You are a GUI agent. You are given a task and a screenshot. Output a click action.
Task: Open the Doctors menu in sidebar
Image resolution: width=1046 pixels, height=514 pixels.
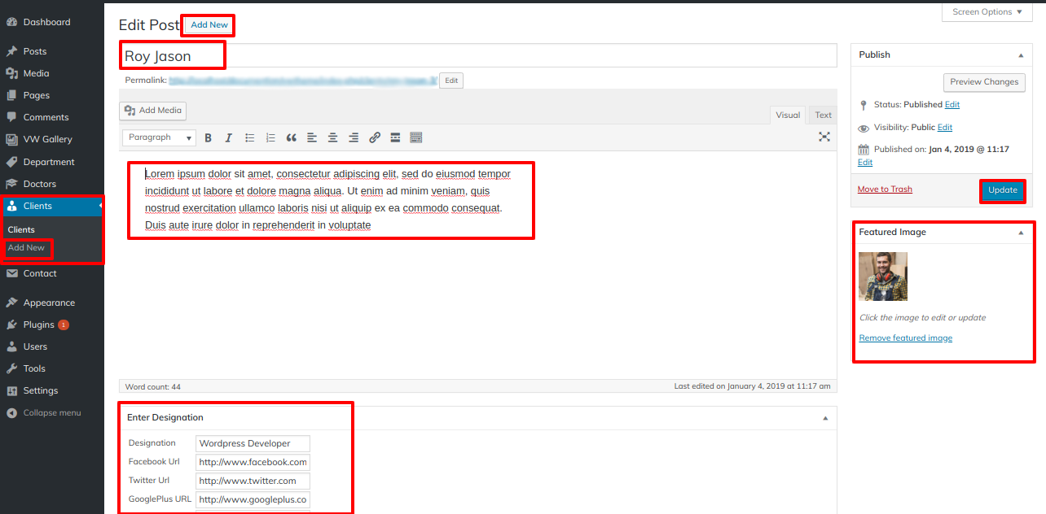[x=39, y=184]
